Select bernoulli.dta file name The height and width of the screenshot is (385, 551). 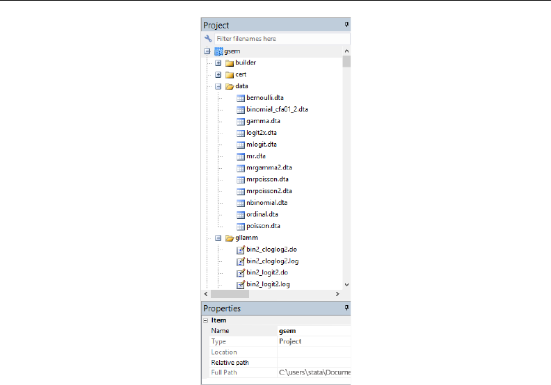tap(265, 98)
